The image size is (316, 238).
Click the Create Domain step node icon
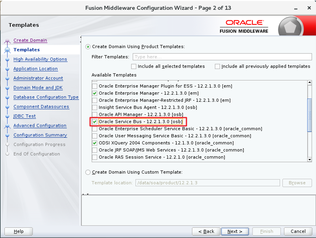pos(7,41)
